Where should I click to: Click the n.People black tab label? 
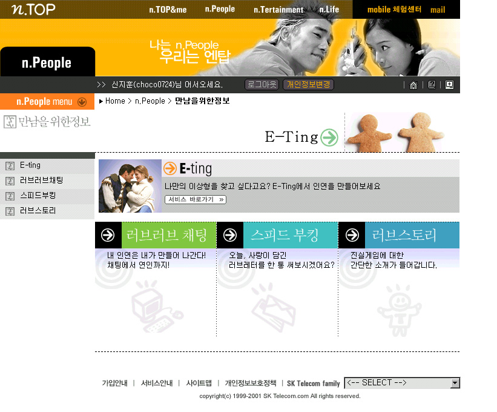[47, 63]
